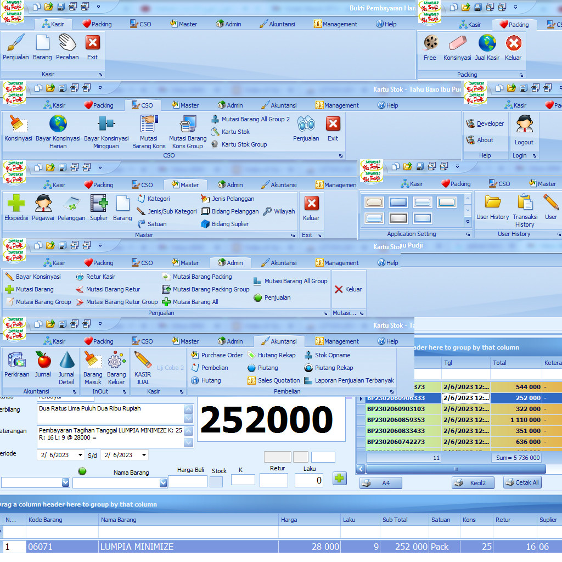Click the Laku quantity input field

308,481
